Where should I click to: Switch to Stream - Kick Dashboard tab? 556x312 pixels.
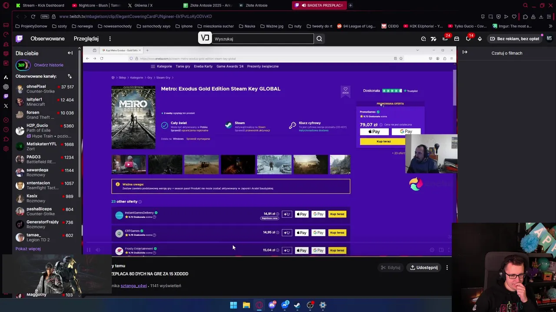(x=40, y=5)
